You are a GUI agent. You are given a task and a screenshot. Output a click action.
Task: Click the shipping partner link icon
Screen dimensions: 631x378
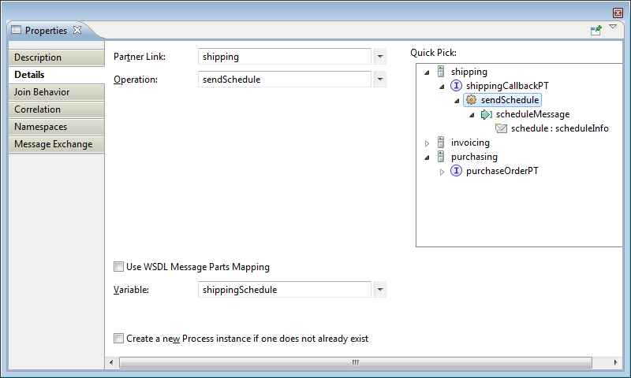tap(441, 72)
